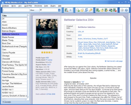Open the settings gear icon
Screen dimensions: 131x105
point(122,10)
